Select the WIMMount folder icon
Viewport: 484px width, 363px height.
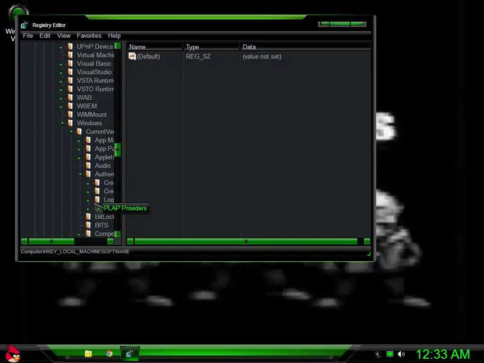pos(70,114)
